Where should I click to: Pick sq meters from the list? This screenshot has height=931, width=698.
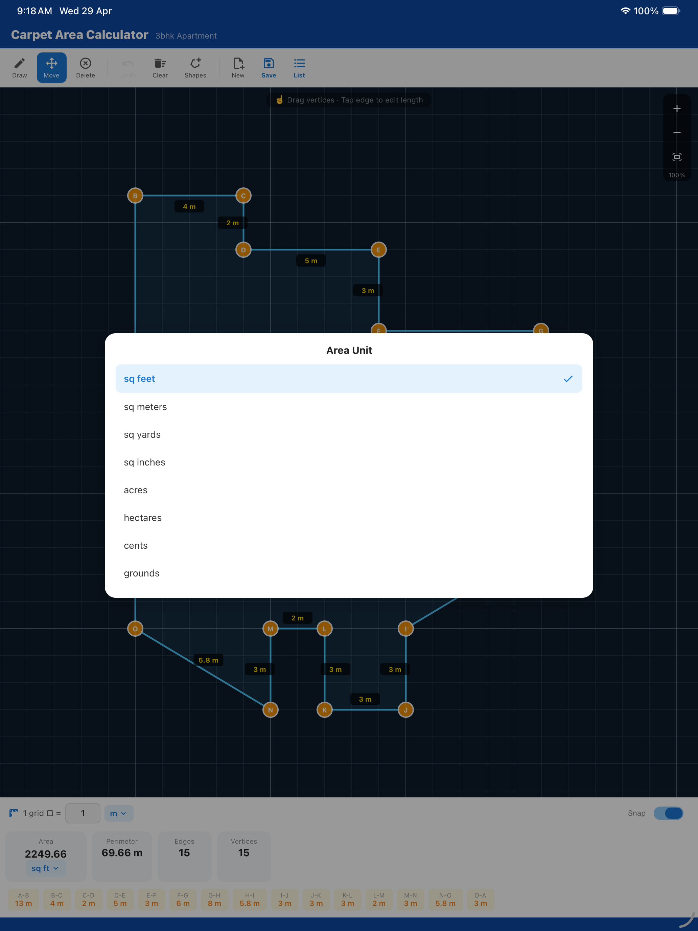[x=349, y=407]
